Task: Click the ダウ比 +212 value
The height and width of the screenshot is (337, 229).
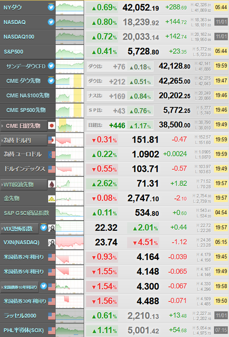Action: click(117, 82)
